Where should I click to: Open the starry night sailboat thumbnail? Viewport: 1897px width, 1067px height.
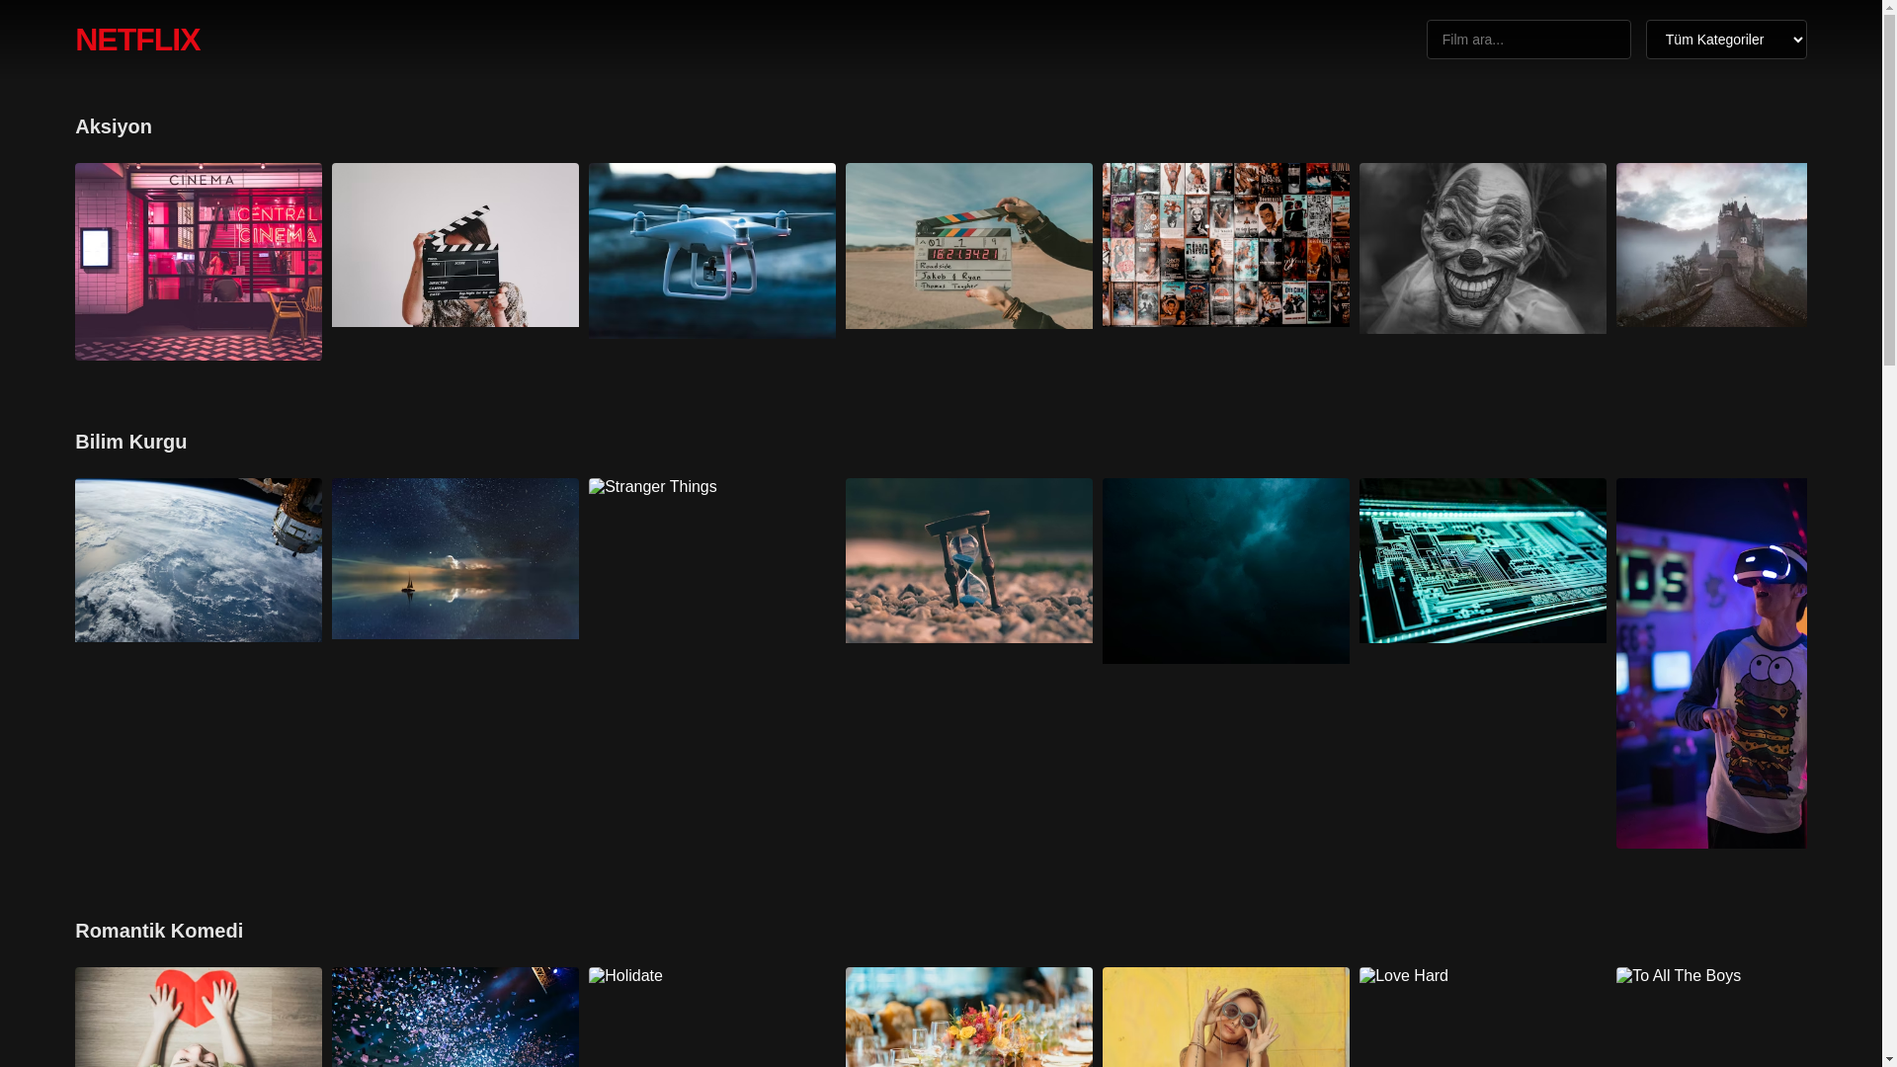[455, 558]
